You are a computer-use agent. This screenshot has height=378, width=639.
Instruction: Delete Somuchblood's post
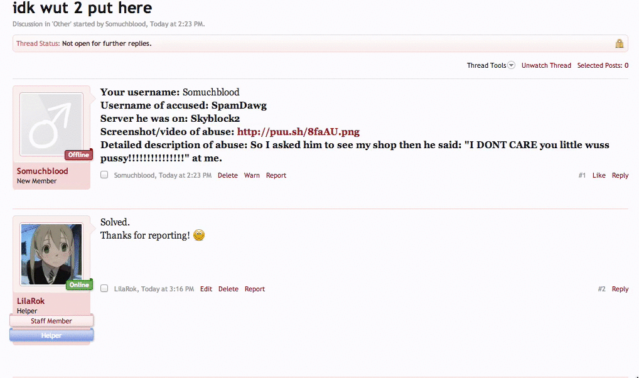(x=227, y=175)
